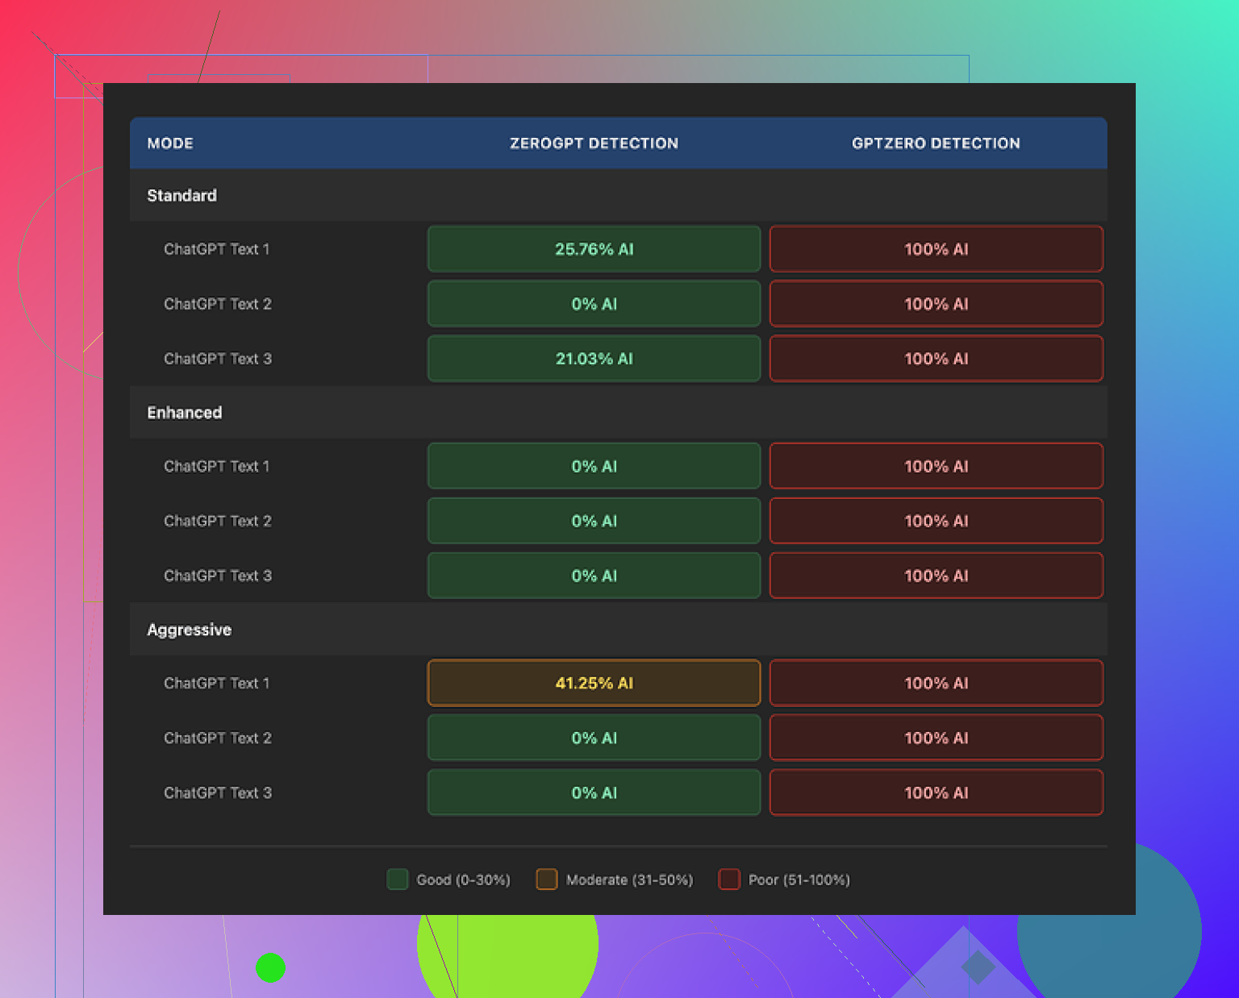The height and width of the screenshot is (998, 1239).
Task: Click the green Good legend swatch
Action: coord(398,879)
